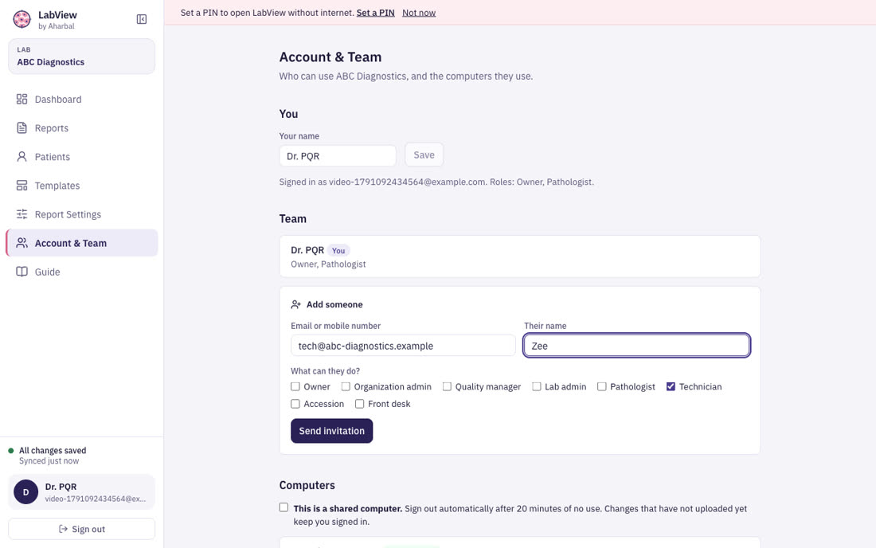
Task: Click the Save name button
Action: (x=424, y=155)
